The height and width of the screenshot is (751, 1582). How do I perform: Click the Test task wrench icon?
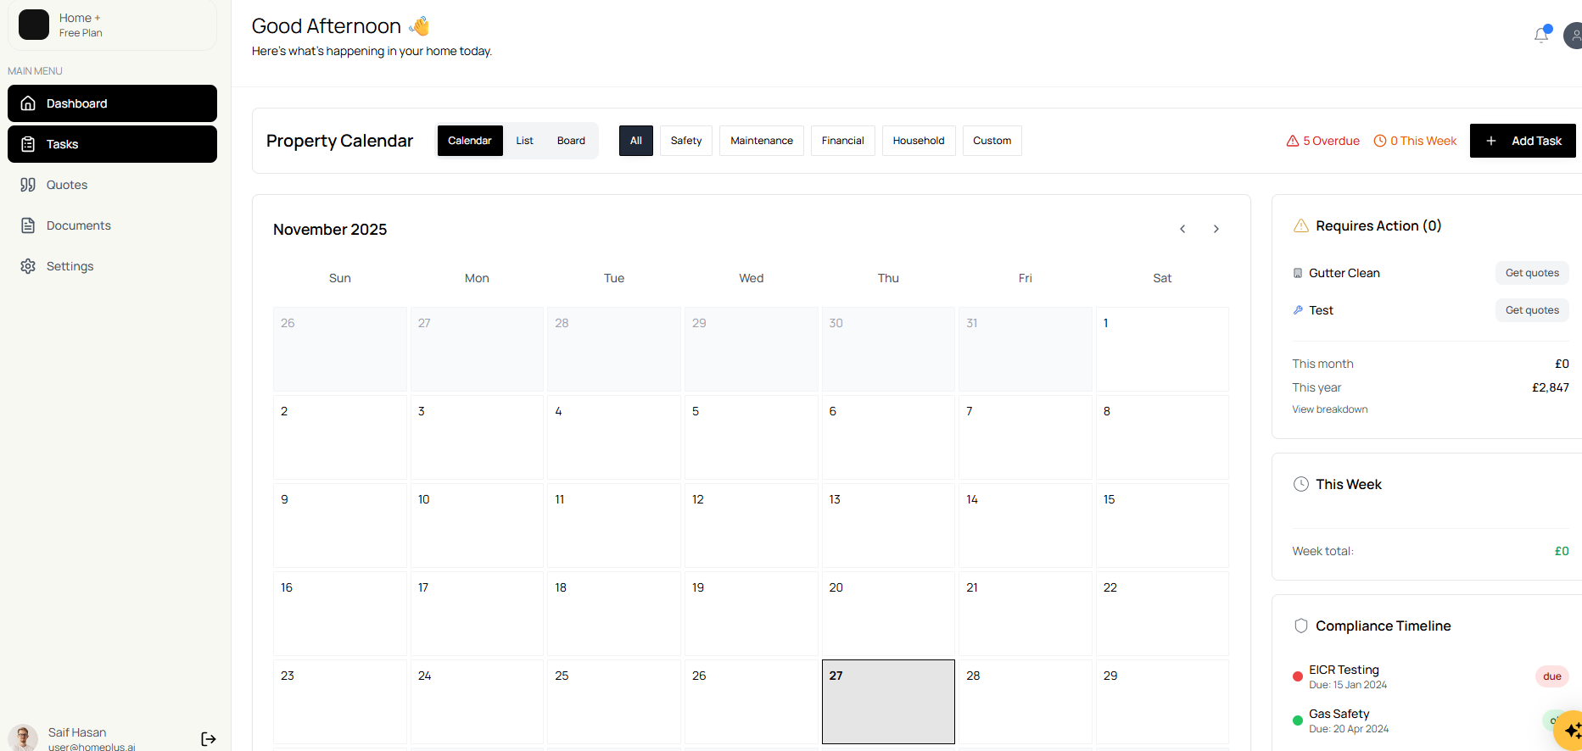1298,310
